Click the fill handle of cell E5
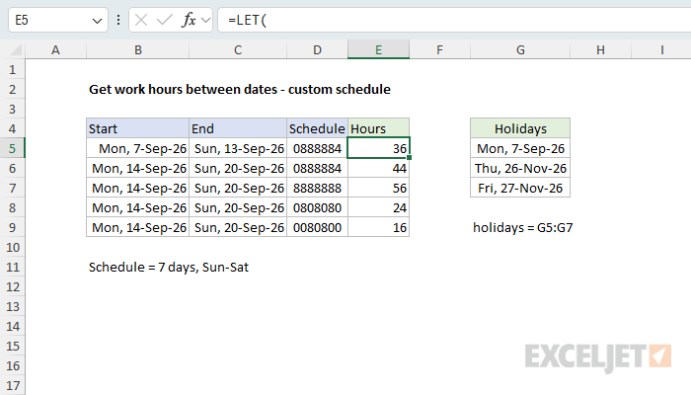 pos(410,158)
